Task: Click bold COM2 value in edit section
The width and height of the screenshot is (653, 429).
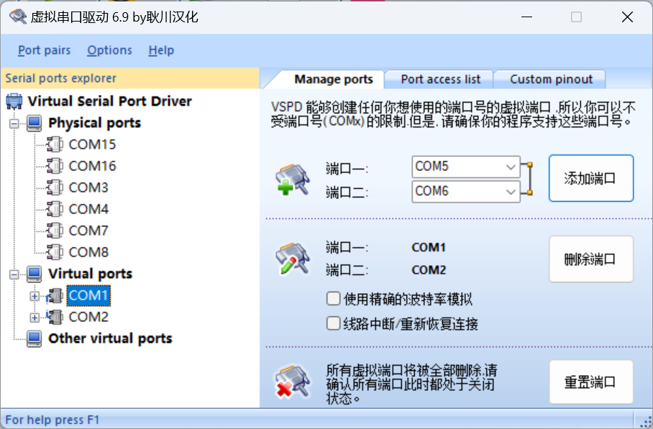Action: pyautogui.click(x=429, y=270)
